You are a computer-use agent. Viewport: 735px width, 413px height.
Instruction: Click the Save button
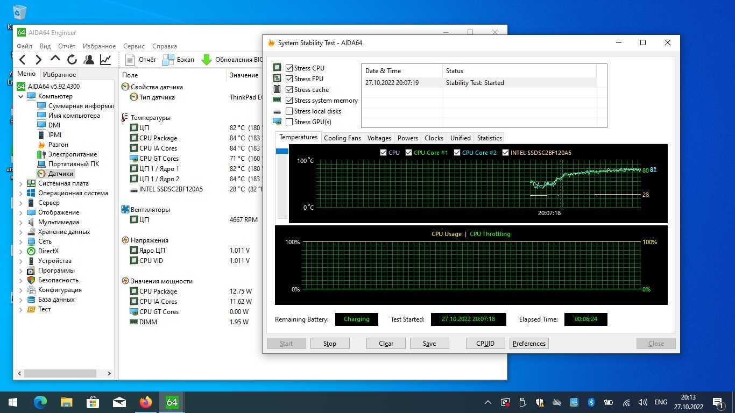pos(429,344)
